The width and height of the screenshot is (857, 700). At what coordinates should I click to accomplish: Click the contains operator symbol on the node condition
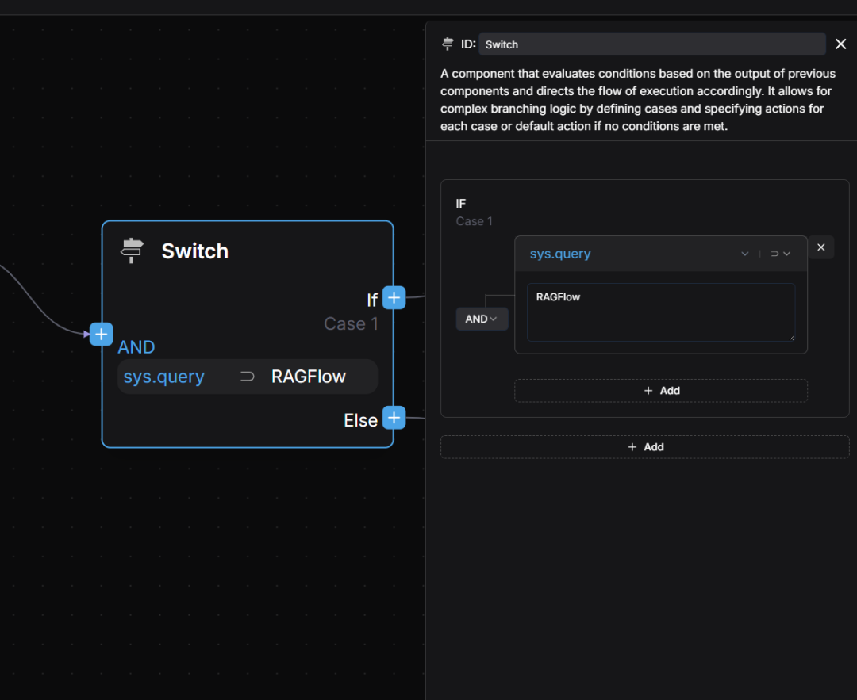[x=247, y=376]
